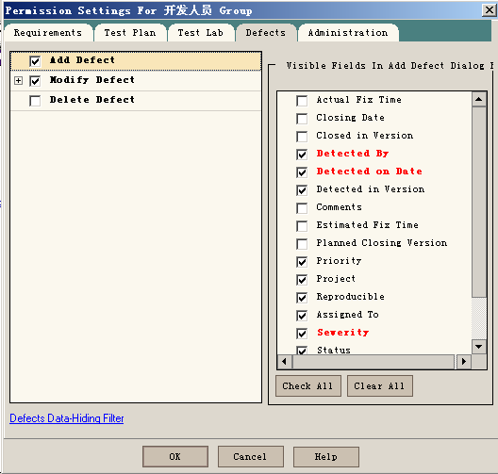The image size is (498, 474).
Task: Check the Closing Date field checkbox
Action: pyautogui.click(x=302, y=119)
